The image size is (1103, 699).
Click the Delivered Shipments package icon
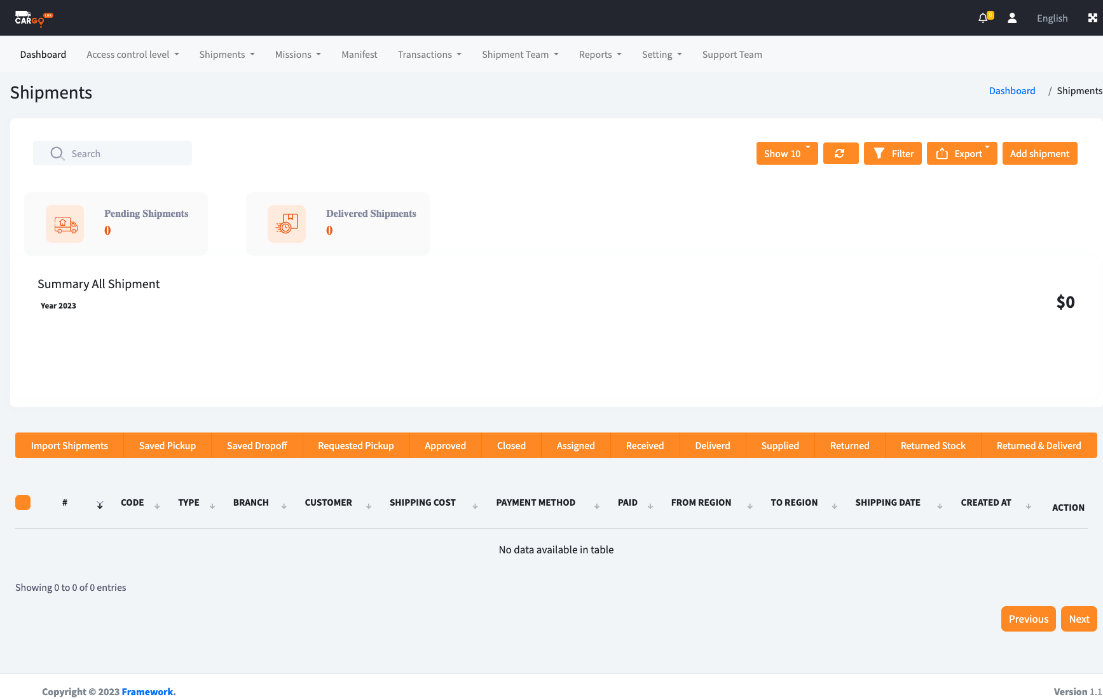click(x=287, y=224)
